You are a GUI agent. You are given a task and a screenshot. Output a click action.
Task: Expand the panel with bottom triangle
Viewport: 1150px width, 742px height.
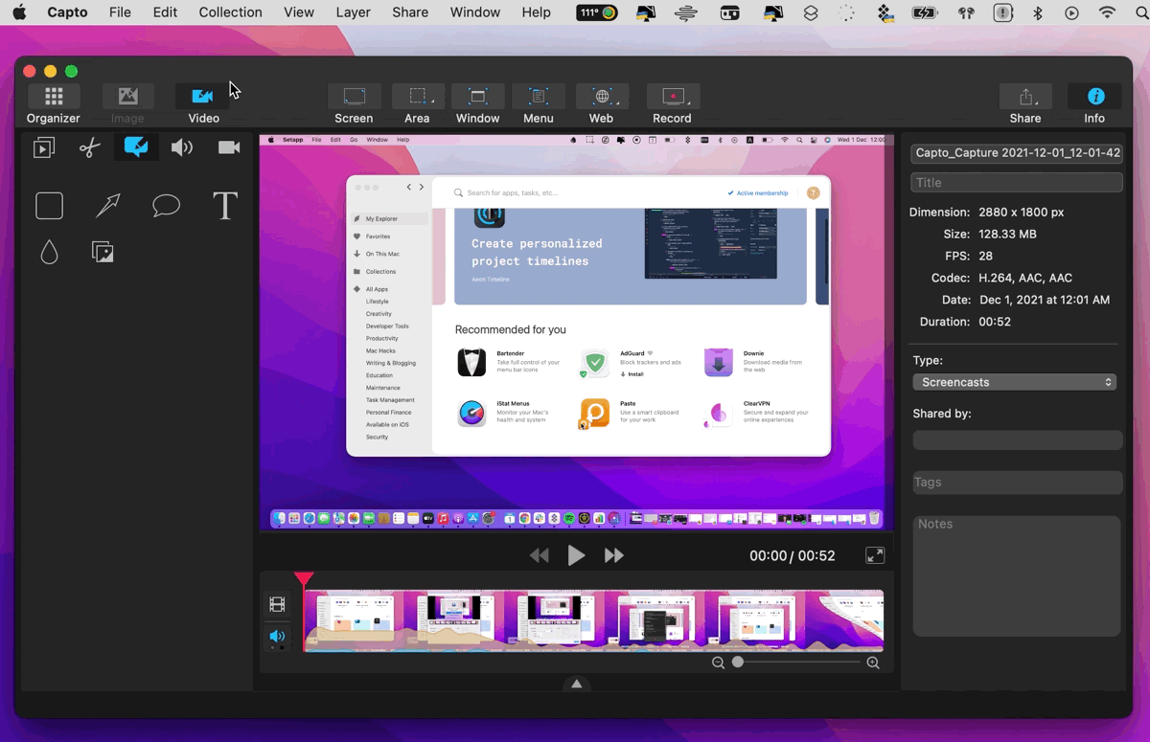point(577,684)
